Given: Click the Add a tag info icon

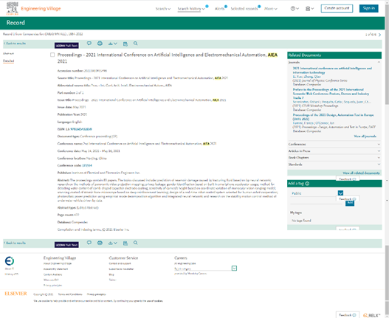Looking at the screenshot, I should pos(307,184).
